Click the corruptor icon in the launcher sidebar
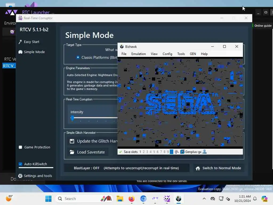273x205 pixels. [12, 31]
